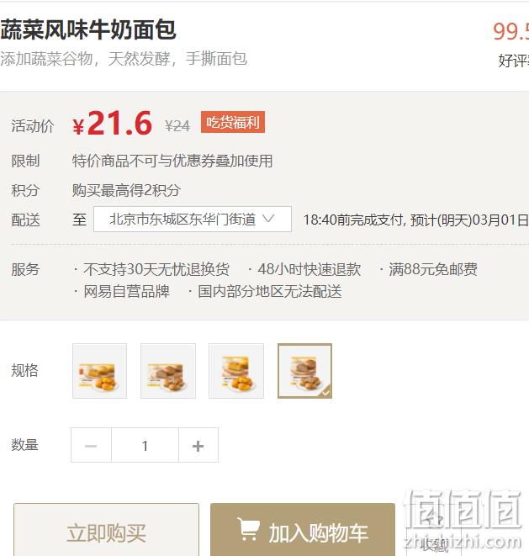The width and height of the screenshot is (529, 556).
Task: Click the shopping cart icon
Action: click(x=249, y=529)
